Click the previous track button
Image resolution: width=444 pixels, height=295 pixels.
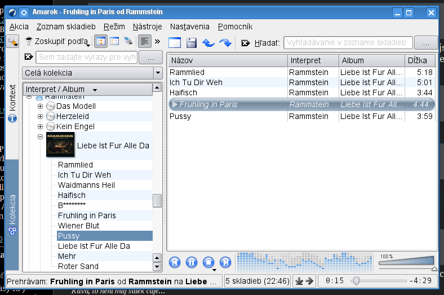175,262
